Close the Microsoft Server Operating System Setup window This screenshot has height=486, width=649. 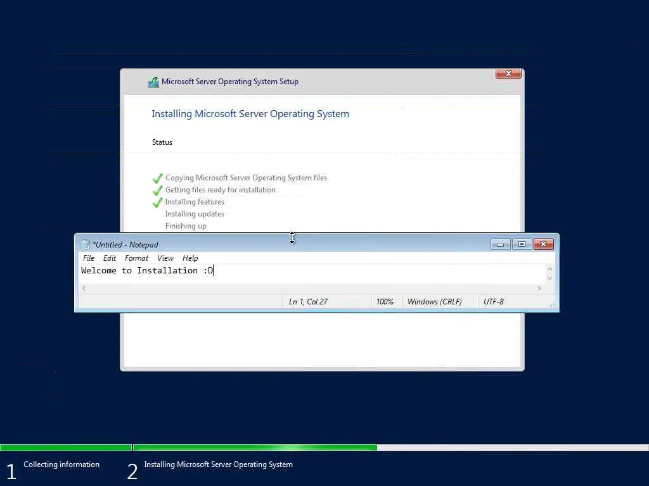(508, 73)
